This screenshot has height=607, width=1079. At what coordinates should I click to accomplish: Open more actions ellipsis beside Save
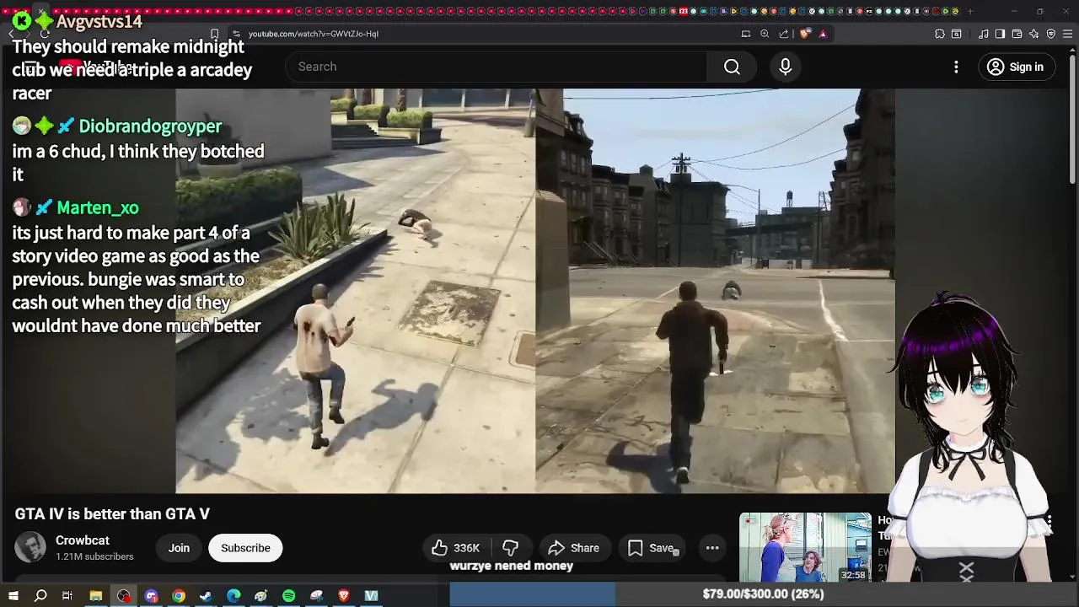[712, 548]
